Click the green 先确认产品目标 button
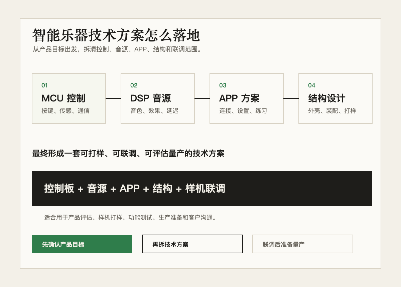 tap(82, 244)
